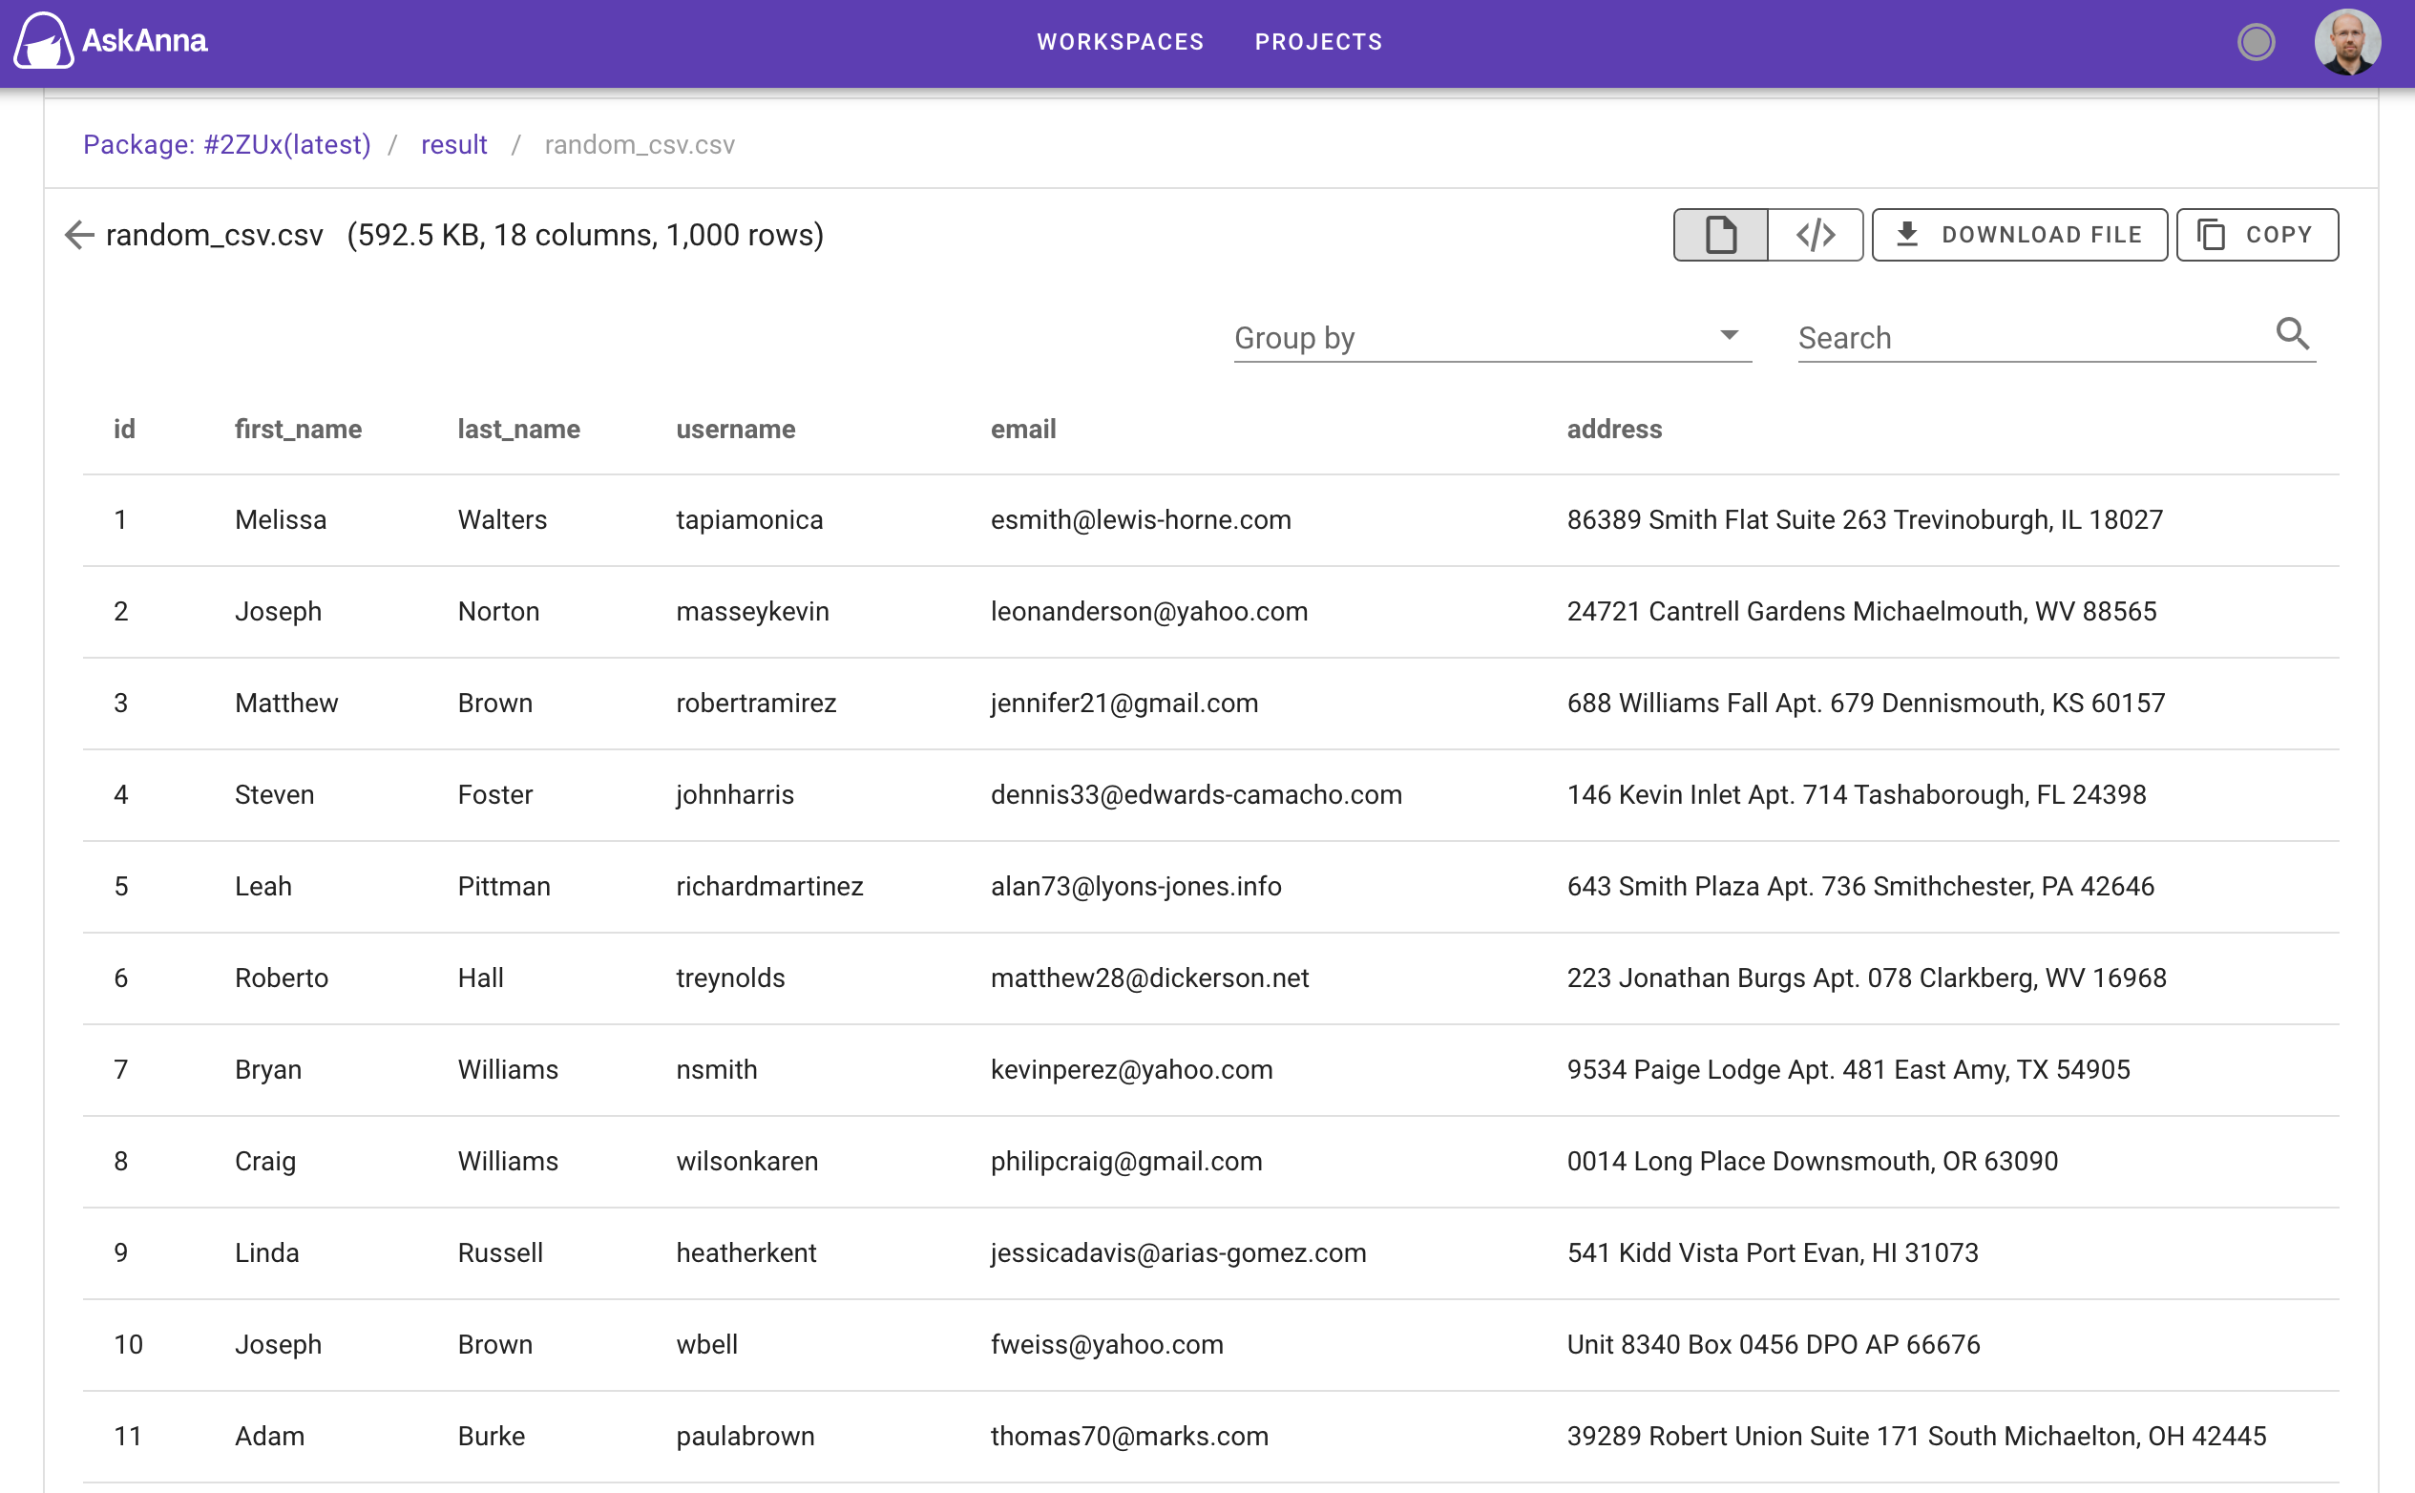Click the document/file view icon
This screenshot has width=2415, height=1493.
point(1720,233)
